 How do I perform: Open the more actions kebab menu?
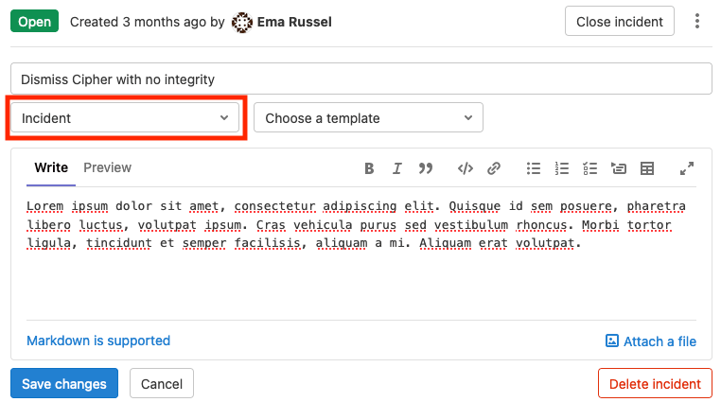[x=697, y=21]
